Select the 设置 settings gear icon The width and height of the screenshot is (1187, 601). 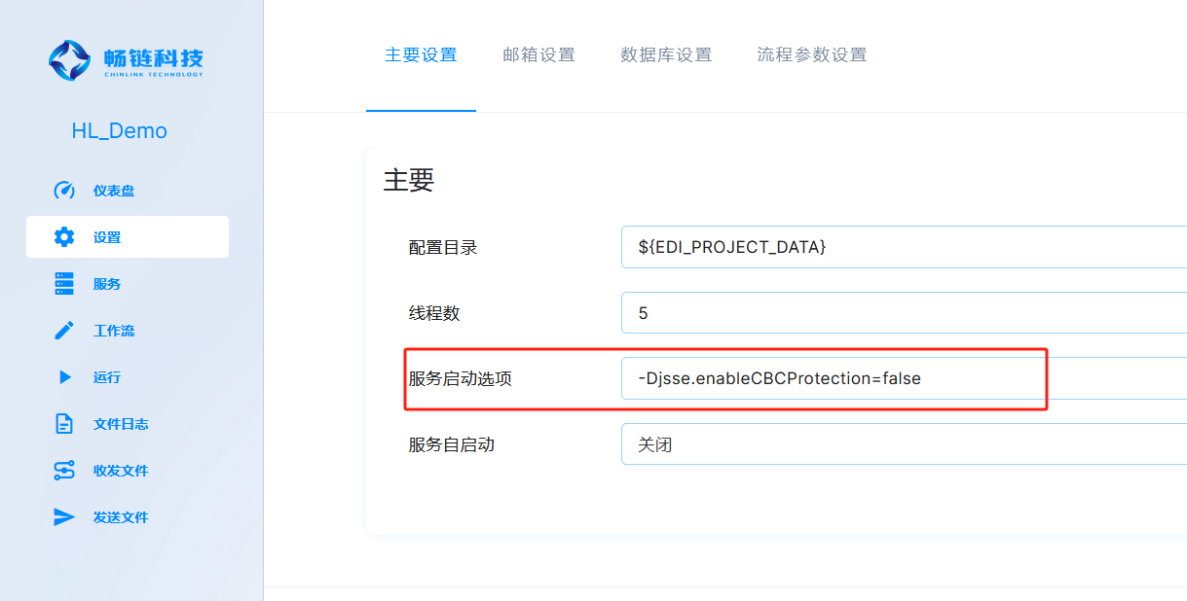pyautogui.click(x=64, y=236)
